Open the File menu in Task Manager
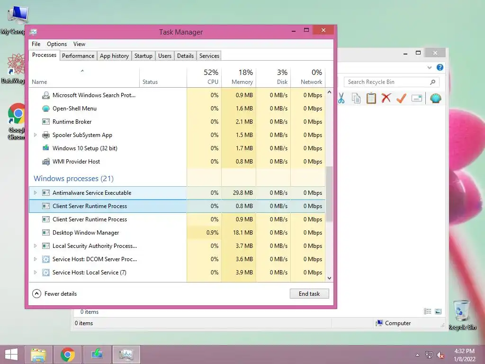 pos(36,44)
